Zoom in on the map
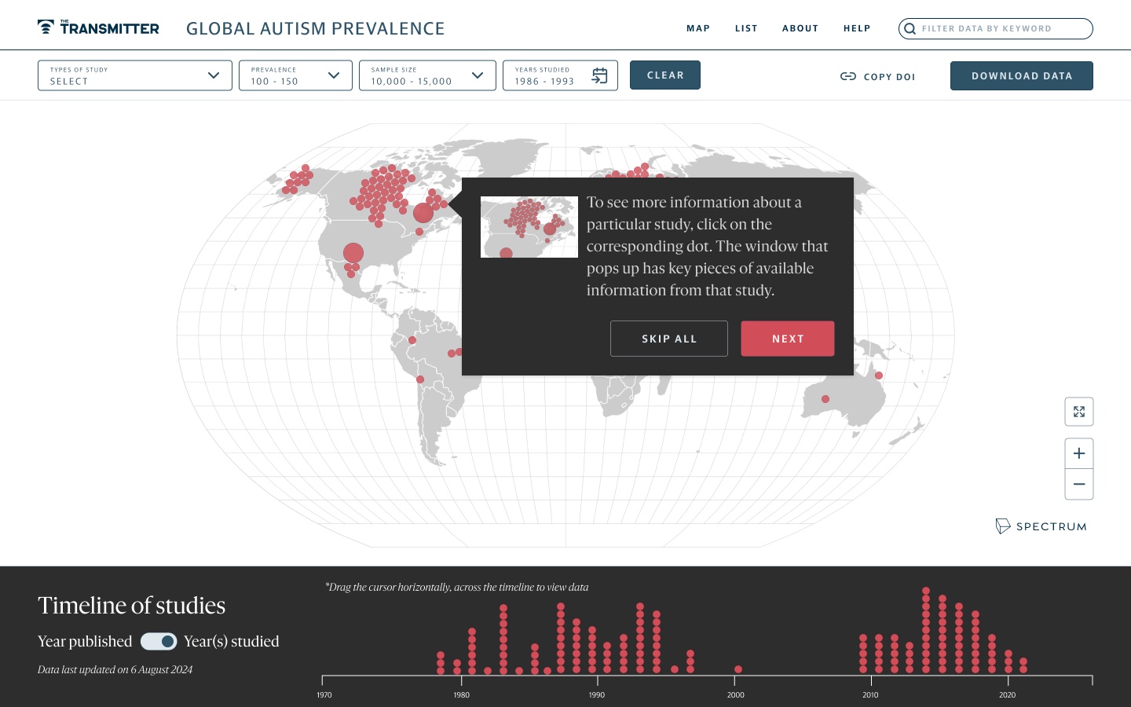 click(1079, 453)
